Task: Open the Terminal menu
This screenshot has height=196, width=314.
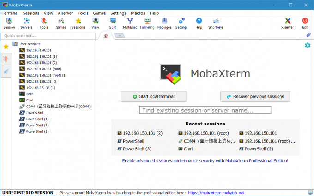Action: click(10, 13)
